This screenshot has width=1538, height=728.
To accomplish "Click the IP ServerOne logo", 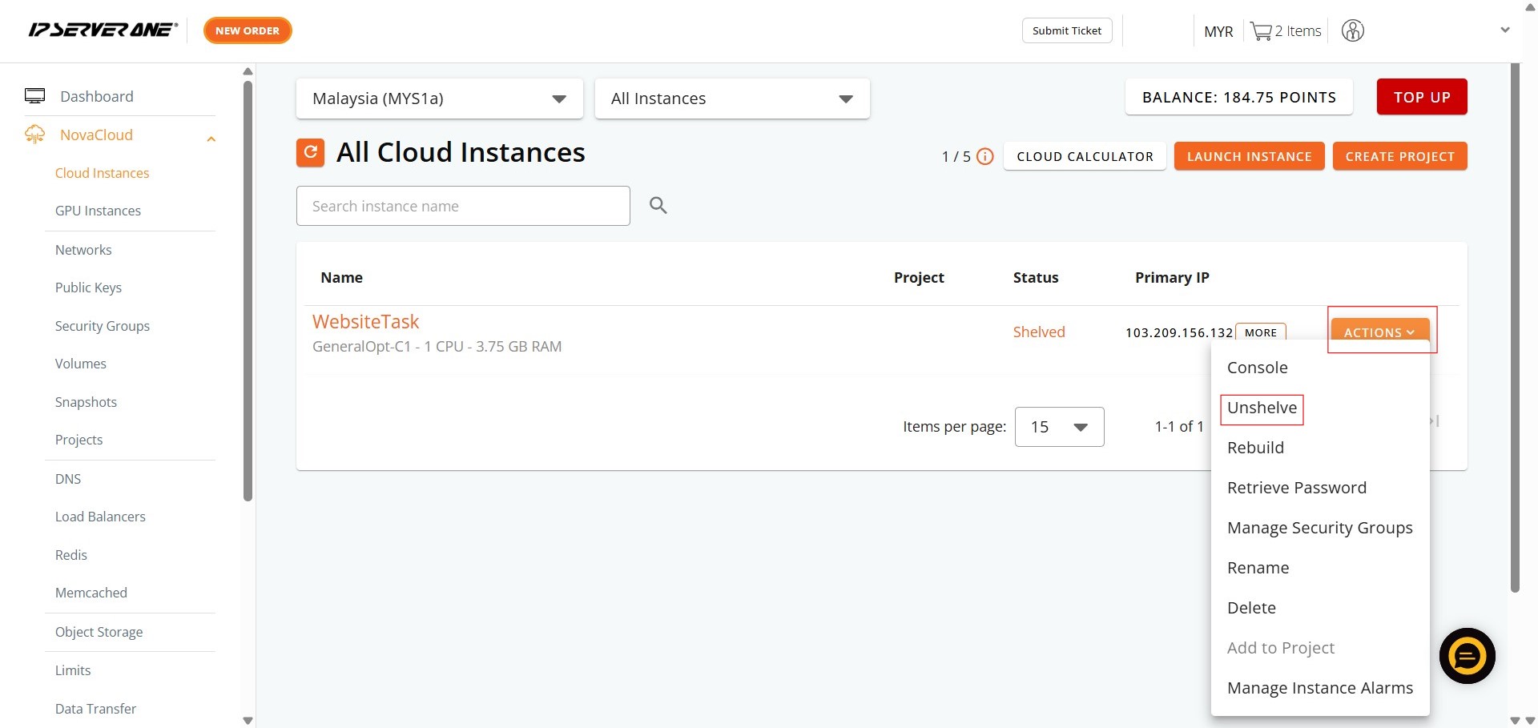I will pos(103,30).
